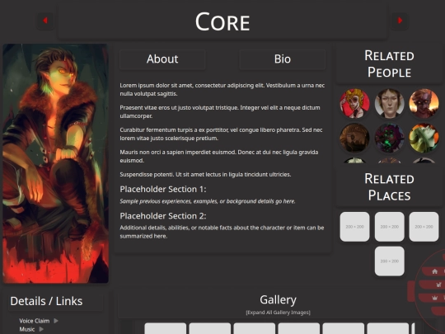Expand the Music details arrow
Image resolution: width=445 pixels, height=334 pixels.
pos(41,329)
